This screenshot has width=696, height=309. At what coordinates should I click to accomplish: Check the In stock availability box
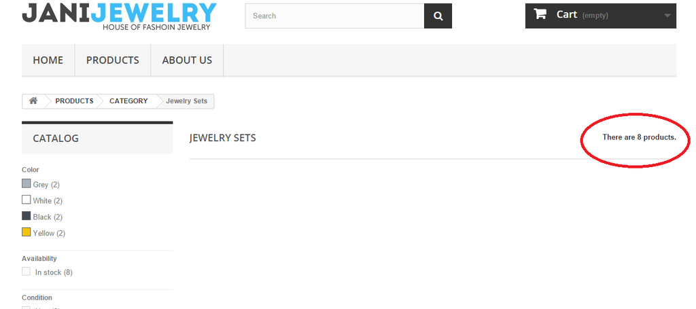click(27, 272)
